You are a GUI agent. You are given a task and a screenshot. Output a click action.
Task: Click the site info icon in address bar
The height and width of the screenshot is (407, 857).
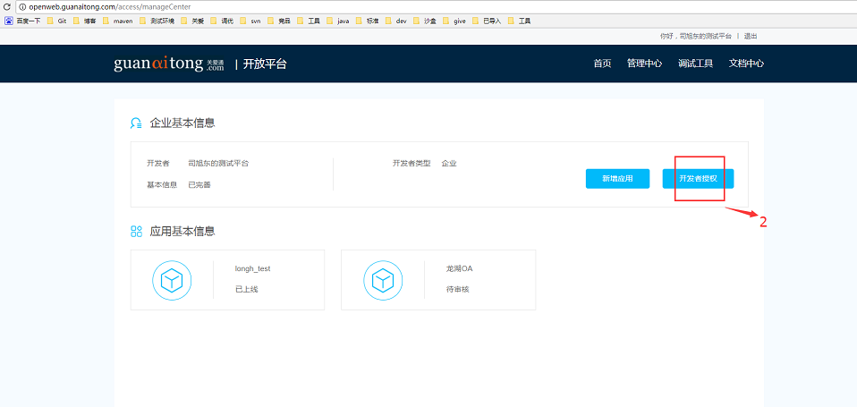[x=21, y=7]
